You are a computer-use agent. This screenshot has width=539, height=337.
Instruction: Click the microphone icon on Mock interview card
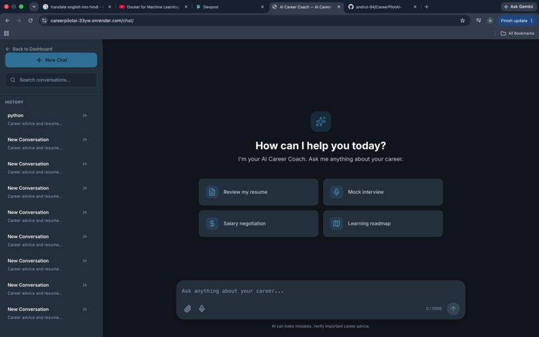tap(336, 192)
